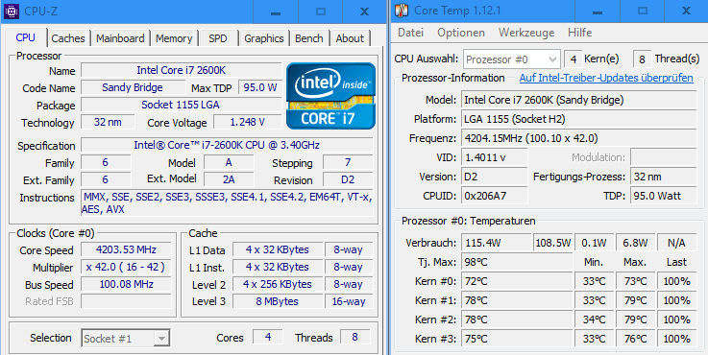Close the Core Temp window
The width and height of the screenshot is (708, 355).
coord(686,12)
